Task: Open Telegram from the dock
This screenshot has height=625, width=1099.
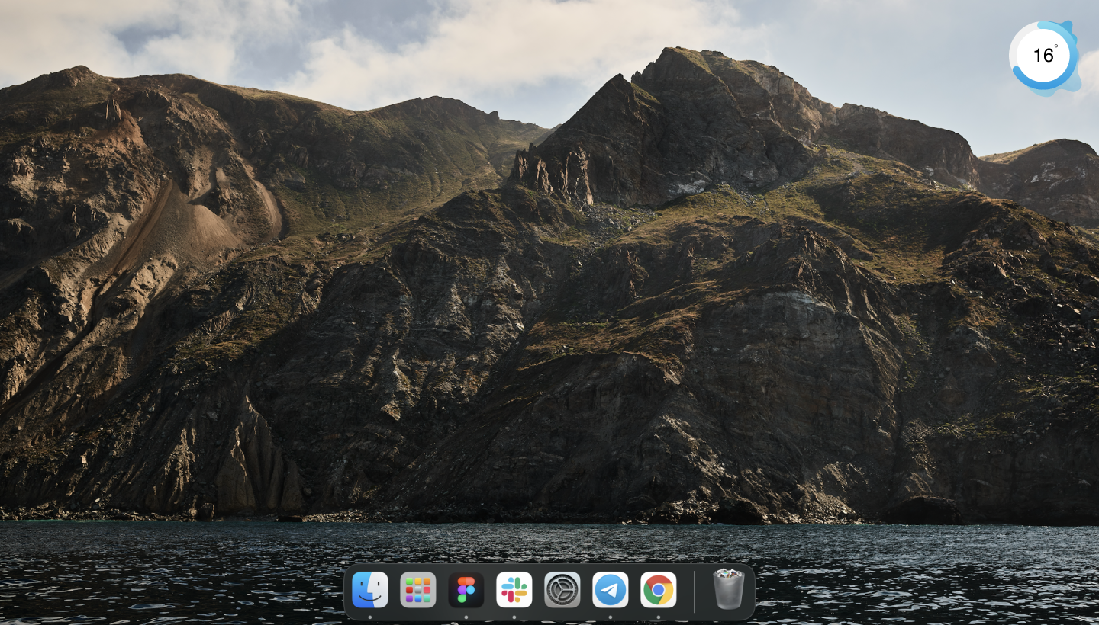Action: coord(611,590)
